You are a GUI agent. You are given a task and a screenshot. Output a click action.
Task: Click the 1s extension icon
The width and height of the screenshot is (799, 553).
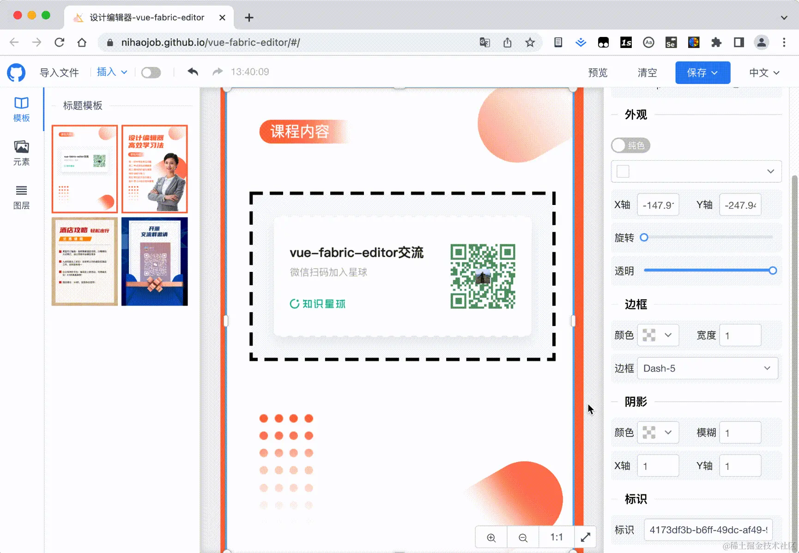pos(626,42)
